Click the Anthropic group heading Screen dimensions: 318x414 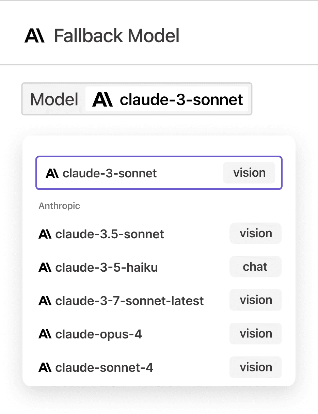(59, 206)
